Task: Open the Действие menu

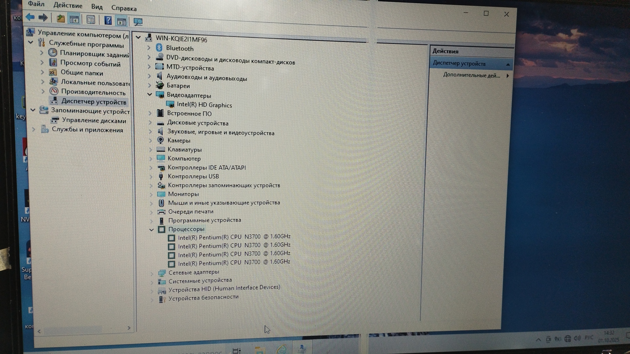Action: (x=68, y=6)
